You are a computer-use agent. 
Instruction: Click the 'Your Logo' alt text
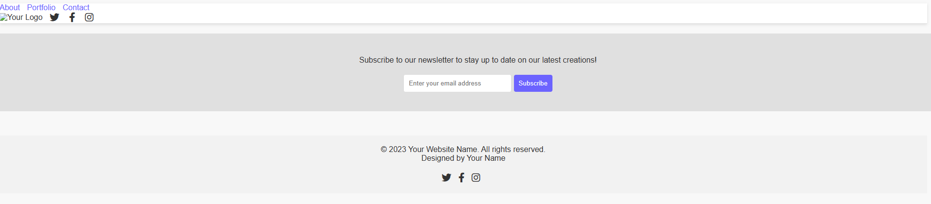pyautogui.click(x=25, y=17)
